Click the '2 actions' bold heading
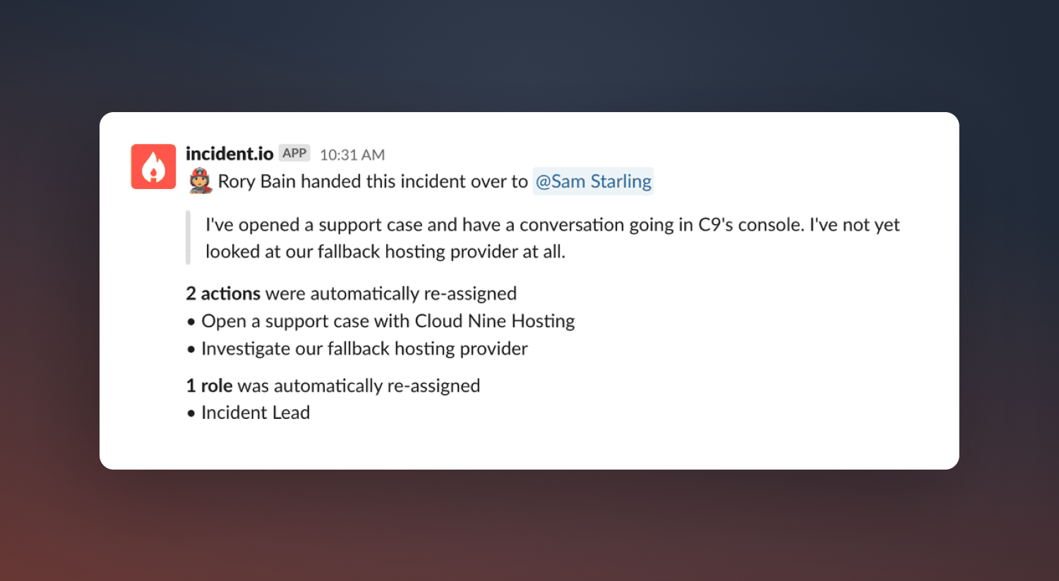 [x=223, y=293]
